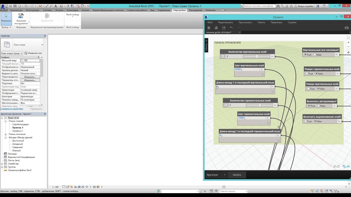Expand the Количество вертикальных осей slider options chevron

point(223,56)
